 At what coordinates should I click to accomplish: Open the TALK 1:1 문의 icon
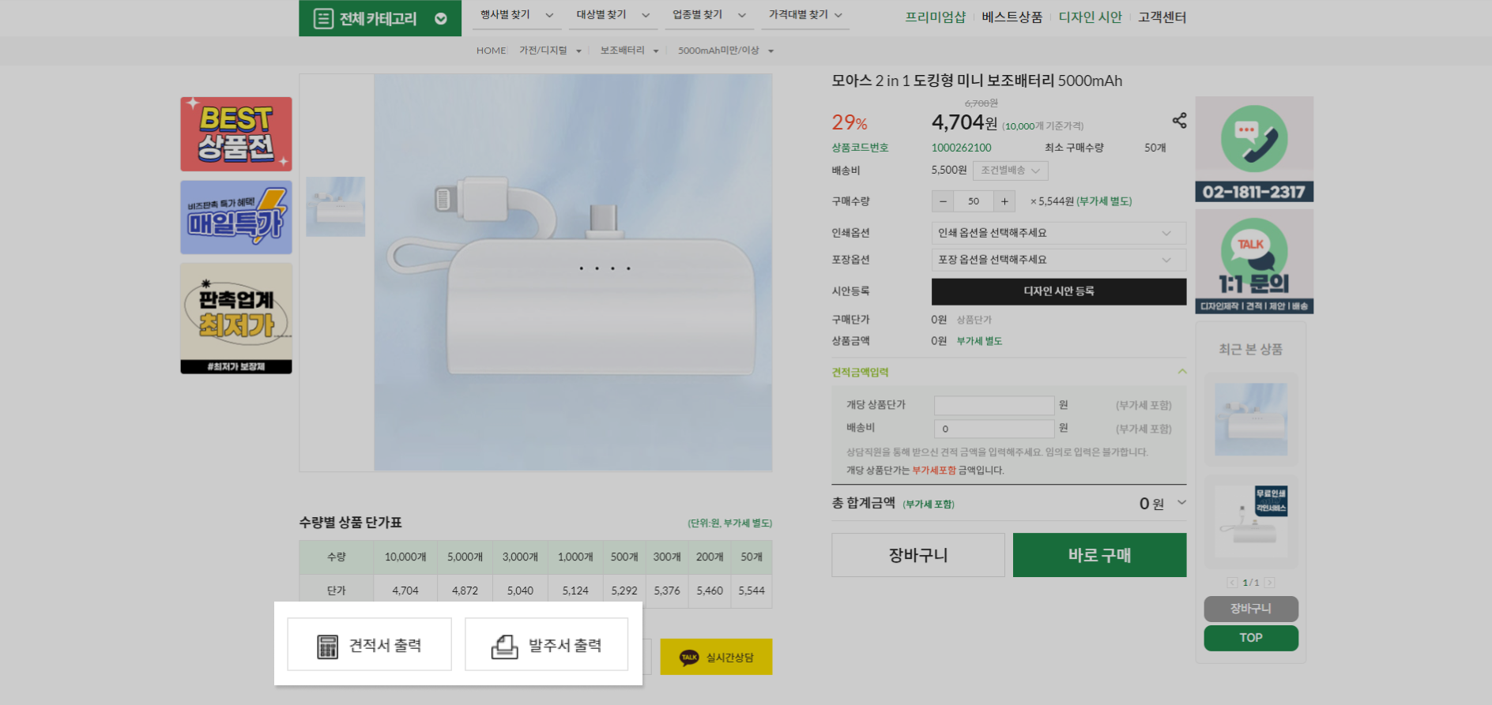(1254, 261)
